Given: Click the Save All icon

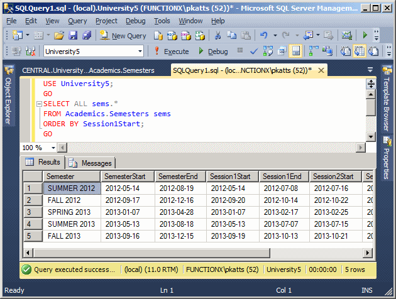Looking at the screenshot, I should pyautogui.click(x=87, y=35).
